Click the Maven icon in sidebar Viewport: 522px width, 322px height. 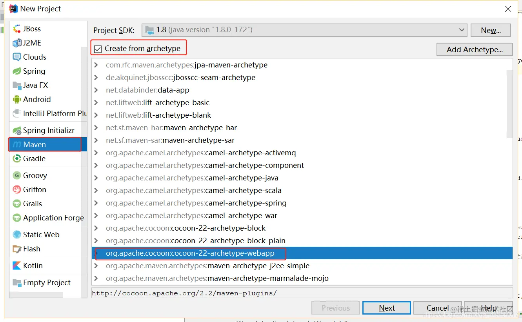tap(16, 144)
